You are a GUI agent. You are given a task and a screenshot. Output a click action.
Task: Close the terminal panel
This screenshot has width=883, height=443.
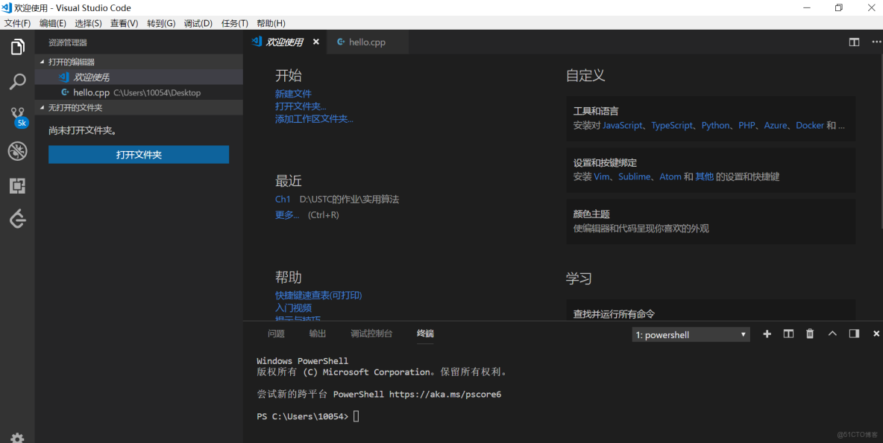876,334
